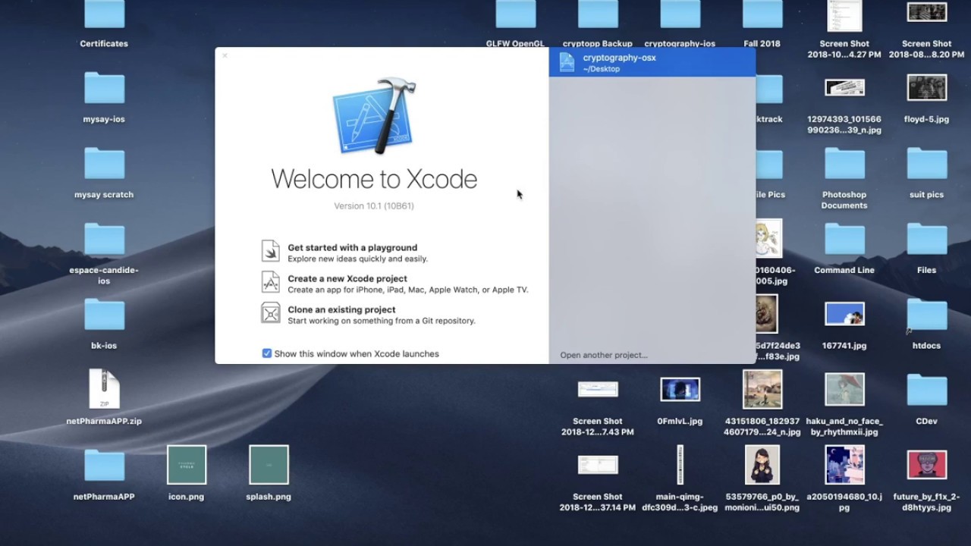Viewport: 971px width, 546px height.
Task: Select the 53579766_p0 png image file
Action: click(762, 465)
